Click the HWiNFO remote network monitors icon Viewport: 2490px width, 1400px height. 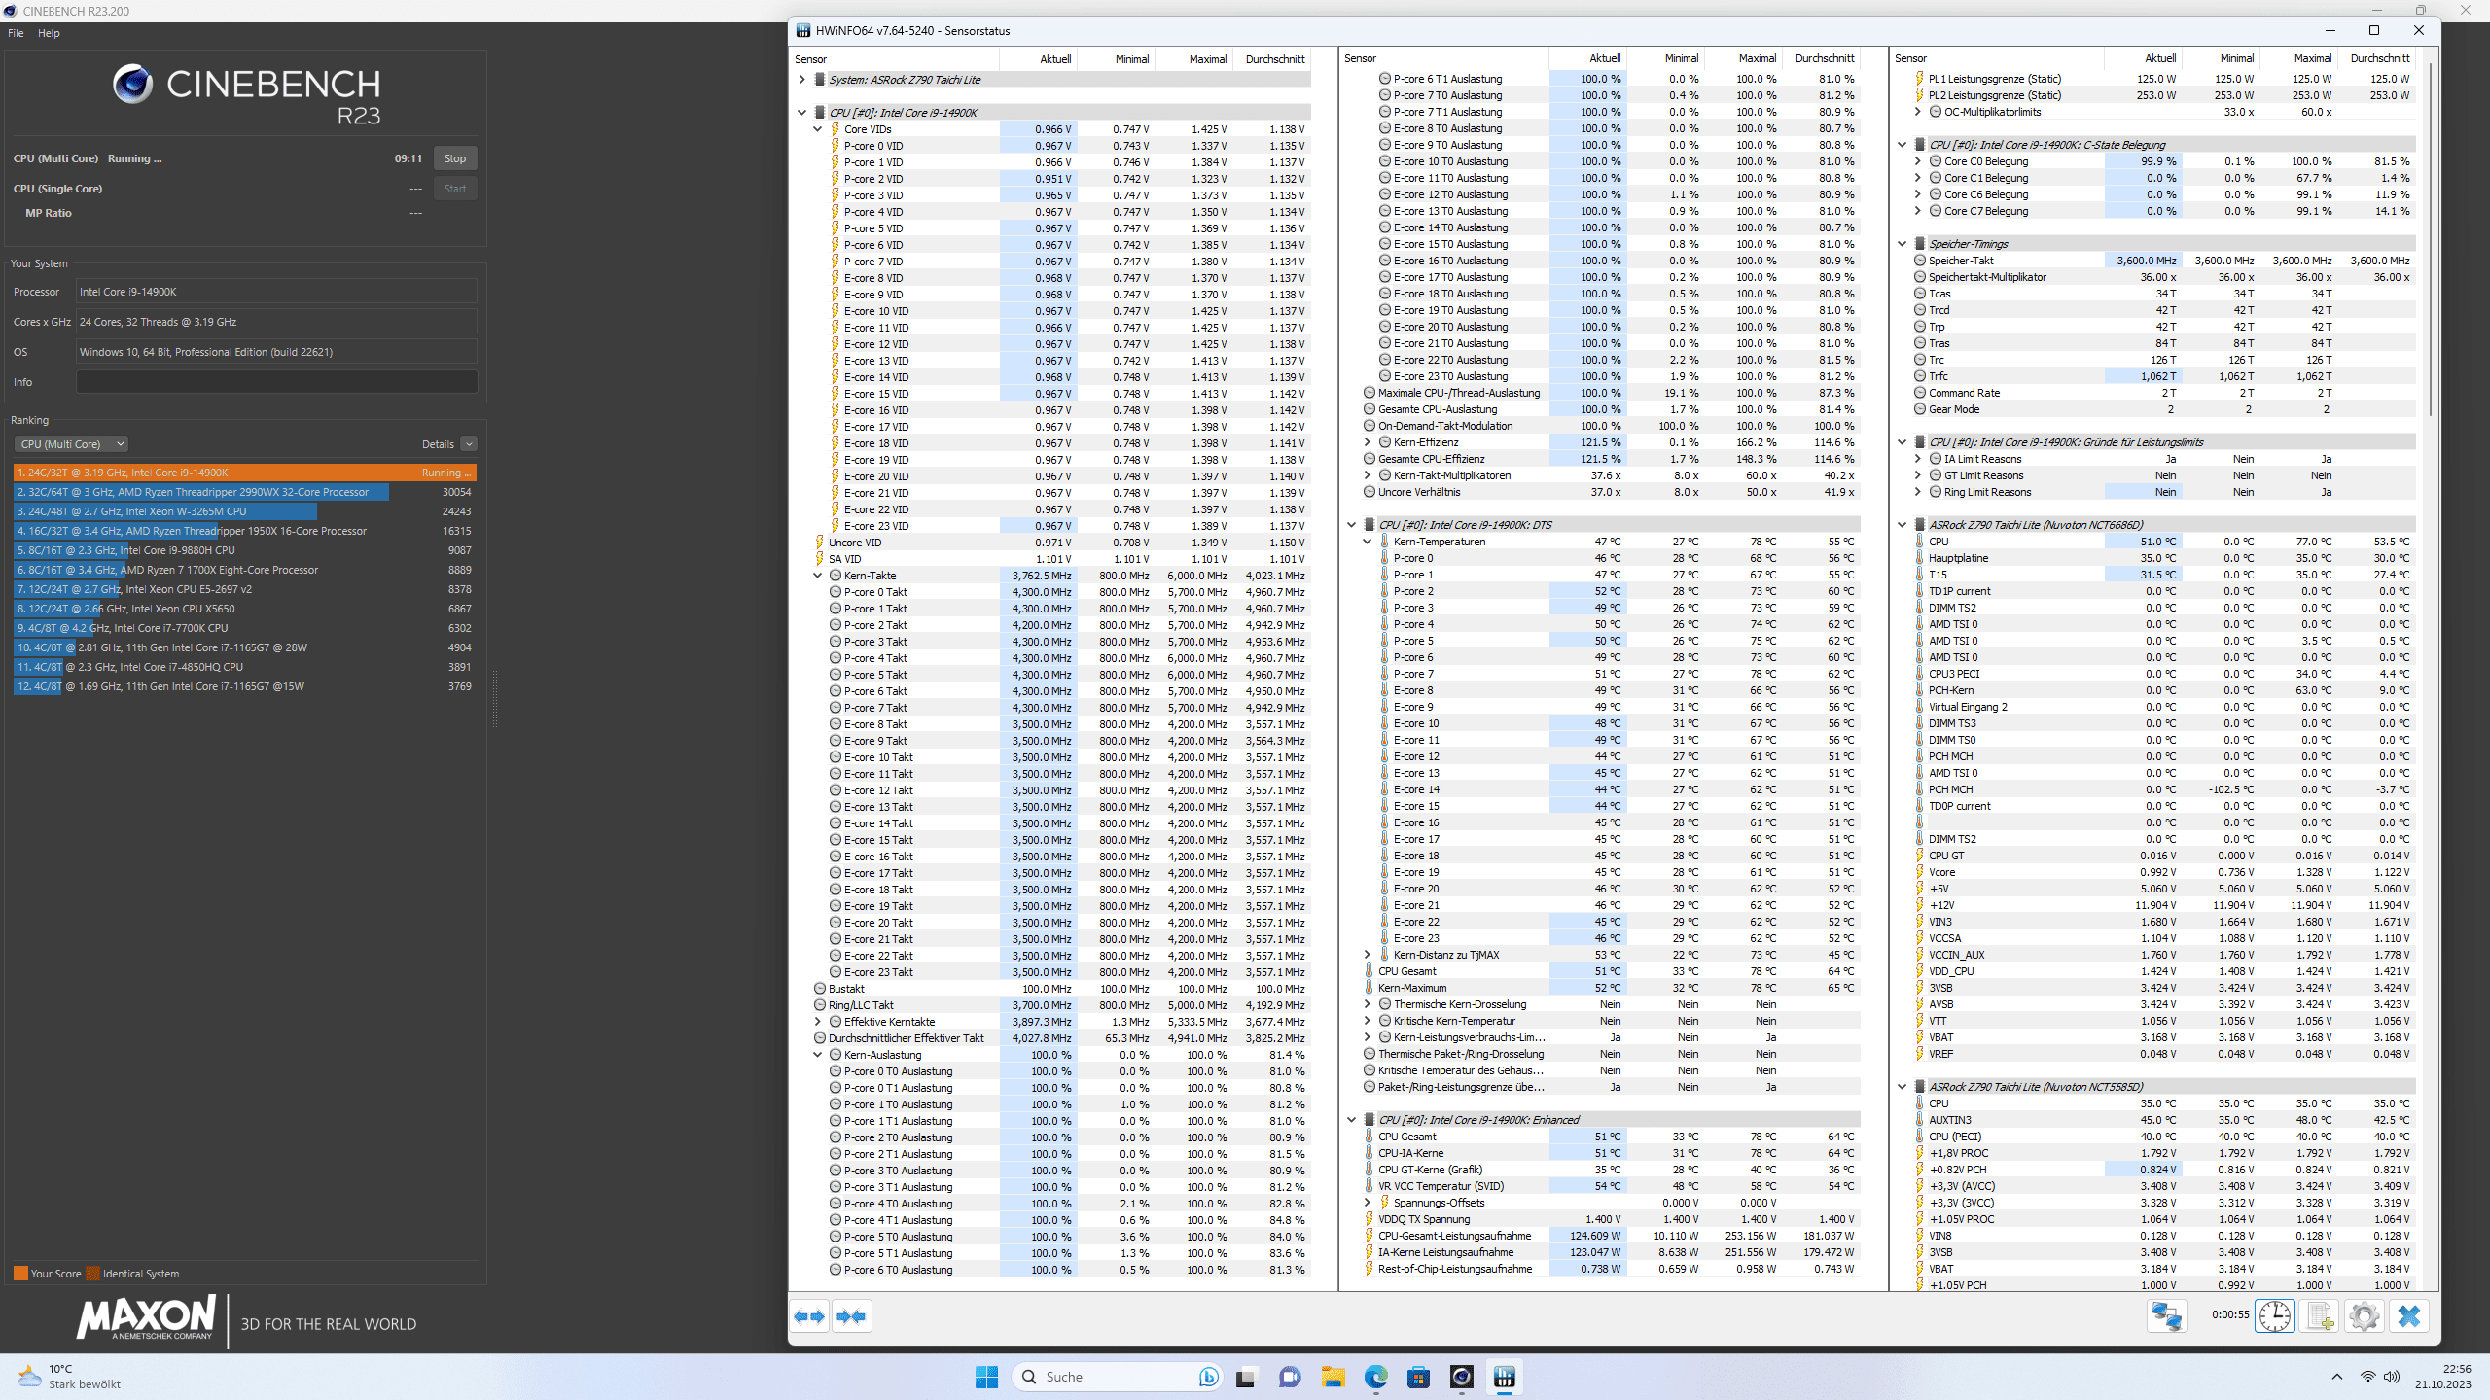2166,1316
